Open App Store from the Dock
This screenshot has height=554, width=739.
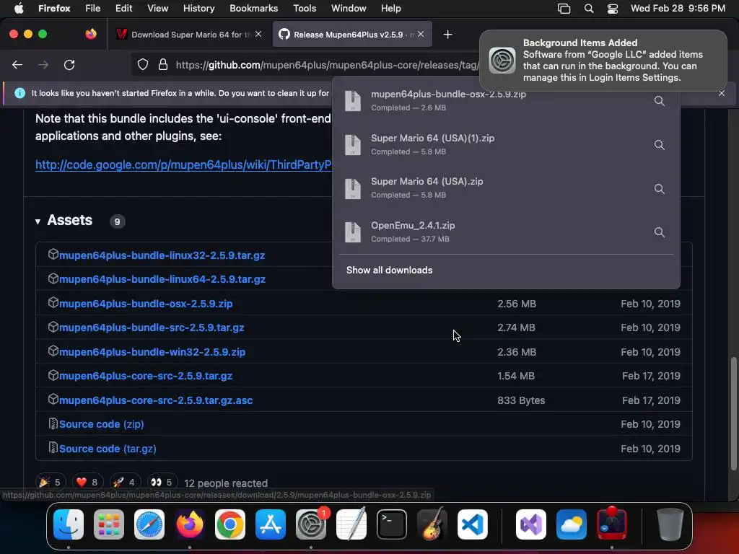click(x=271, y=524)
